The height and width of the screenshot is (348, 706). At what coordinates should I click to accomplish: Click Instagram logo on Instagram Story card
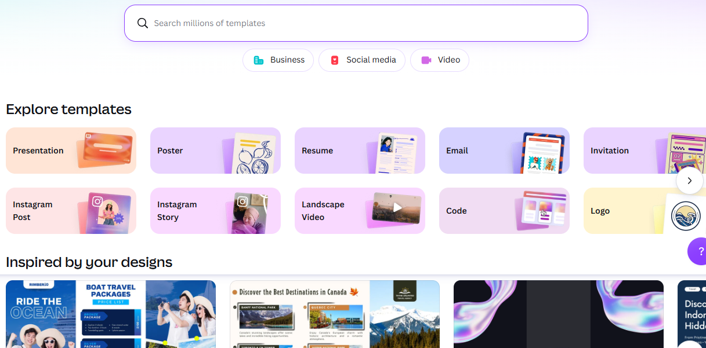pyautogui.click(x=242, y=202)
